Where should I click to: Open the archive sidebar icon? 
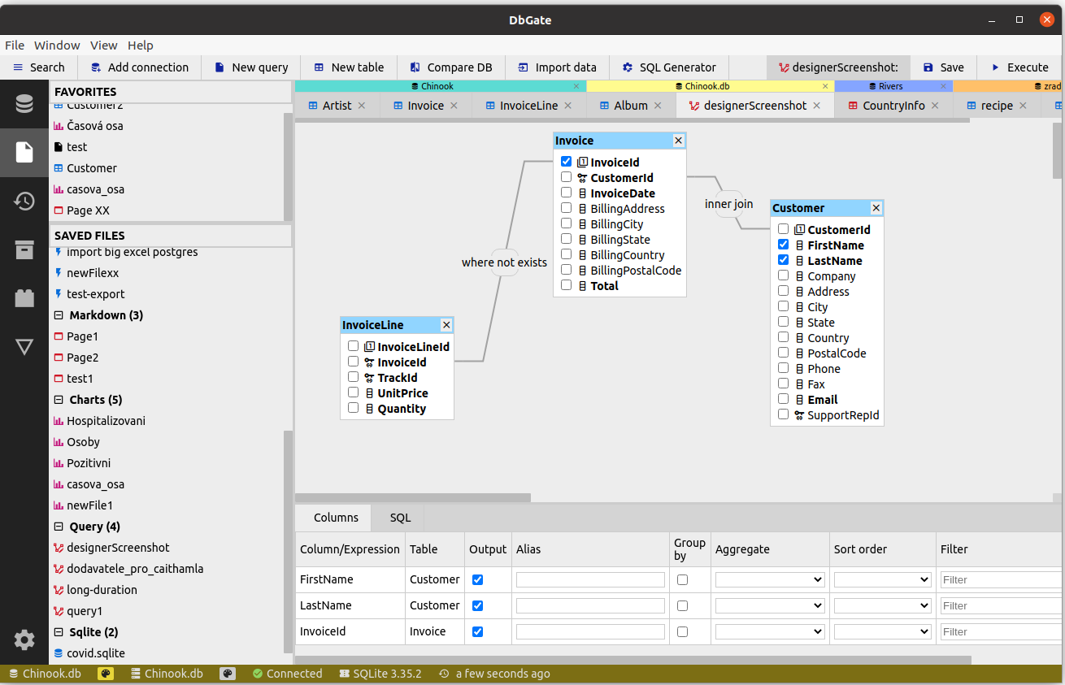point(24,249)
